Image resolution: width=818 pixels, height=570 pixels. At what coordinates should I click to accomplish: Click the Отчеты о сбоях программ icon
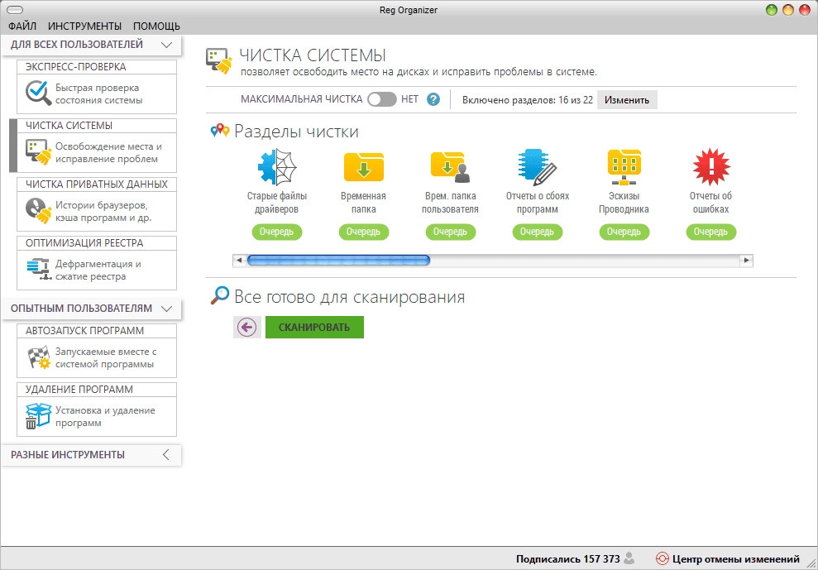[x=537, y=167]
